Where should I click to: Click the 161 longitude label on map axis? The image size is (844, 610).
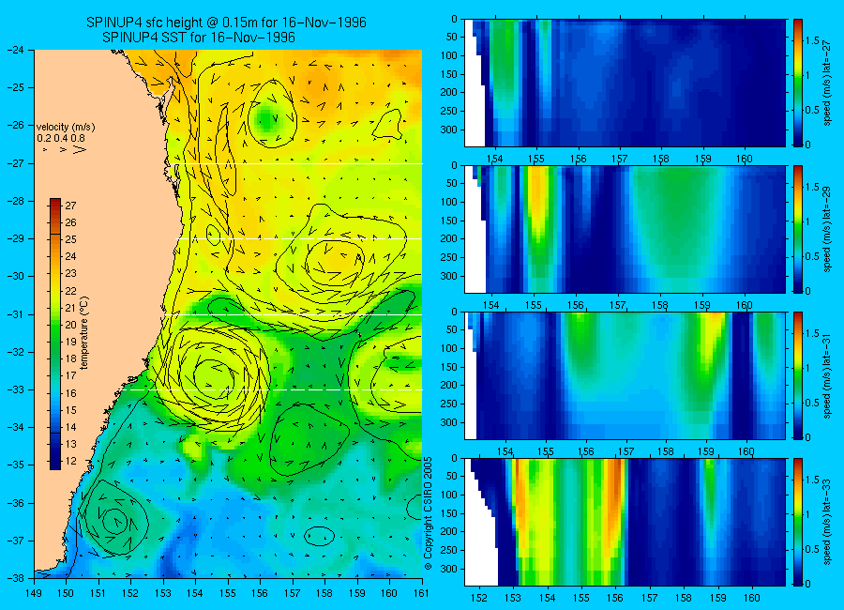[x=421, y=593]
